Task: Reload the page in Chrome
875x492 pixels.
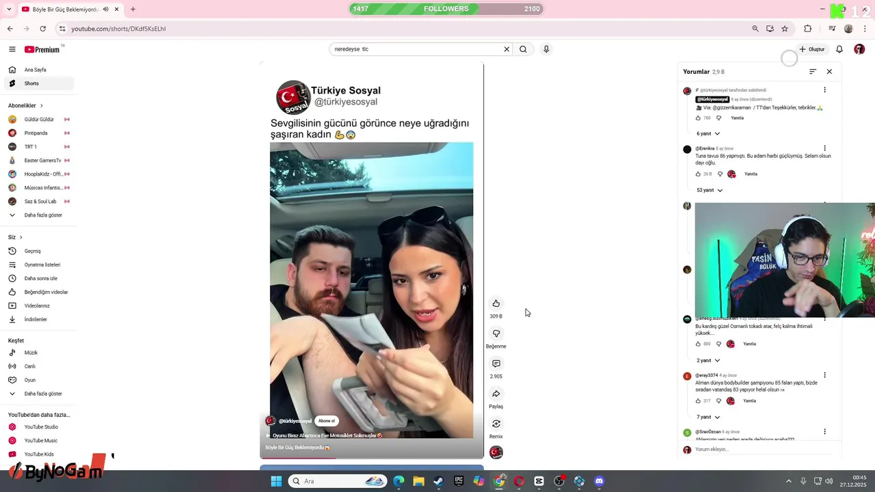Action: tap(42, 29)
